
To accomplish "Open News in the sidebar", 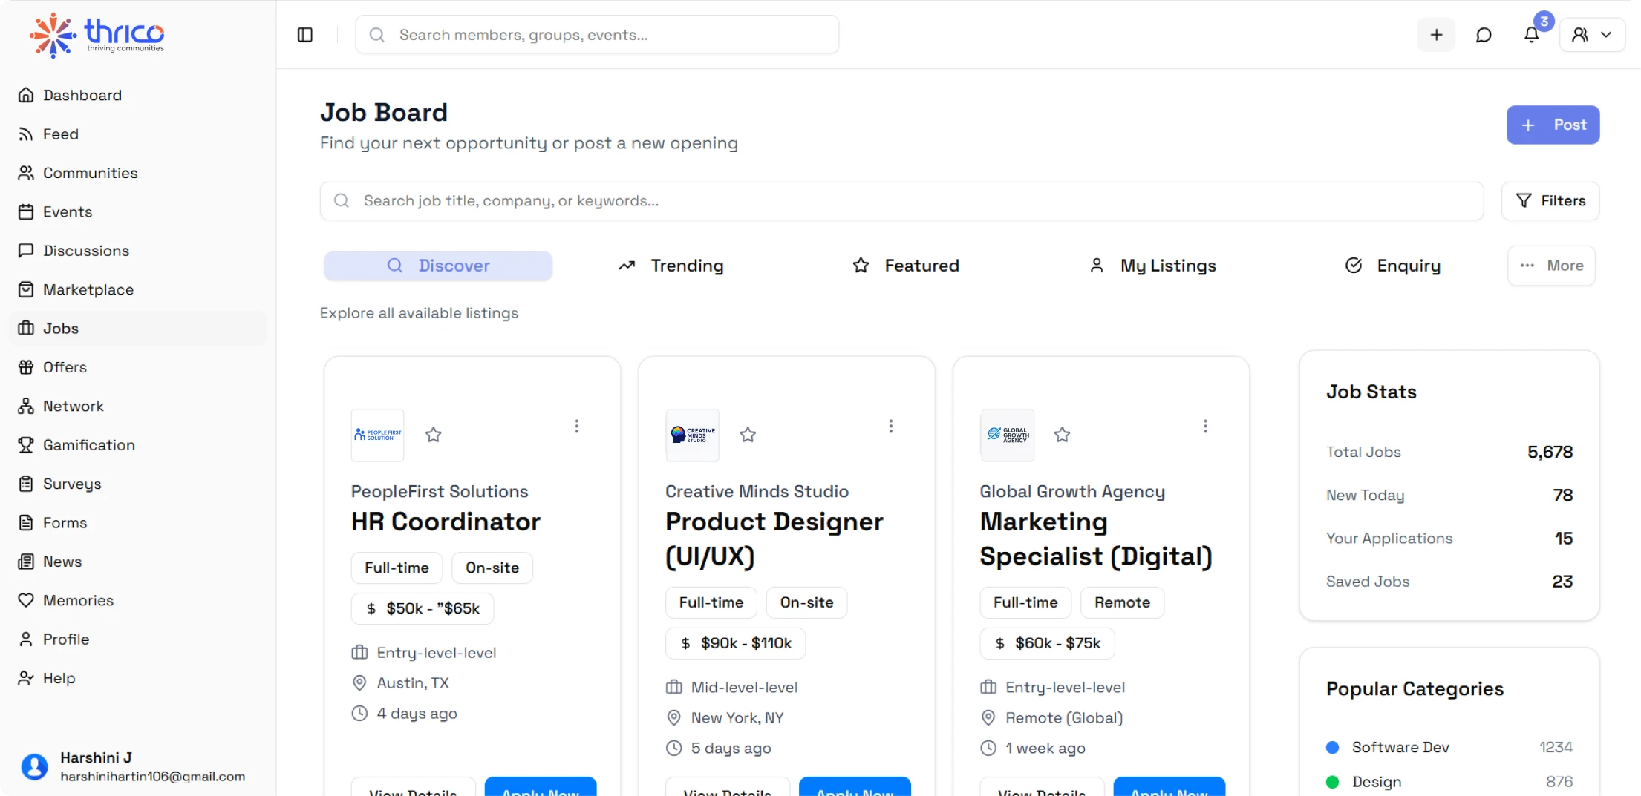I will pos(138,562).
